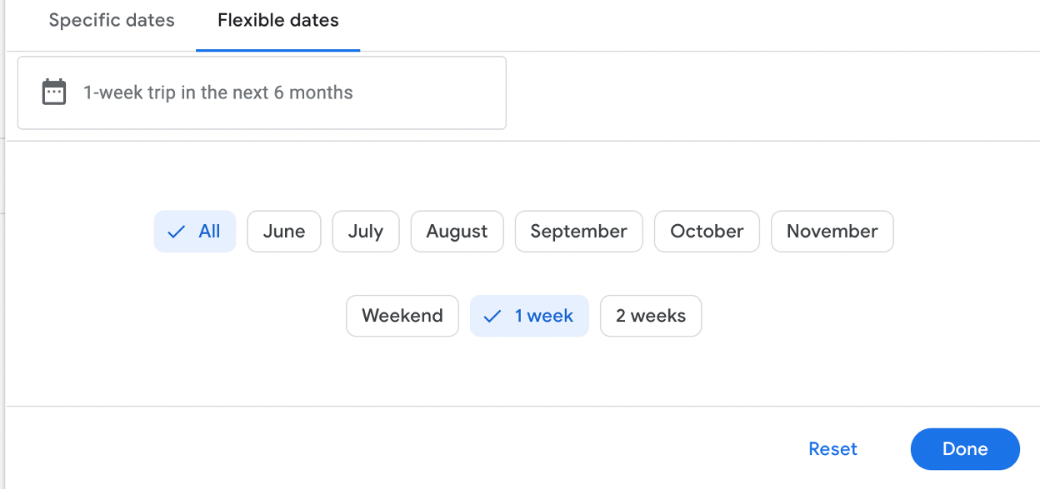
Task: Choose October for the trip month
Action: click(x=707, y=232)
